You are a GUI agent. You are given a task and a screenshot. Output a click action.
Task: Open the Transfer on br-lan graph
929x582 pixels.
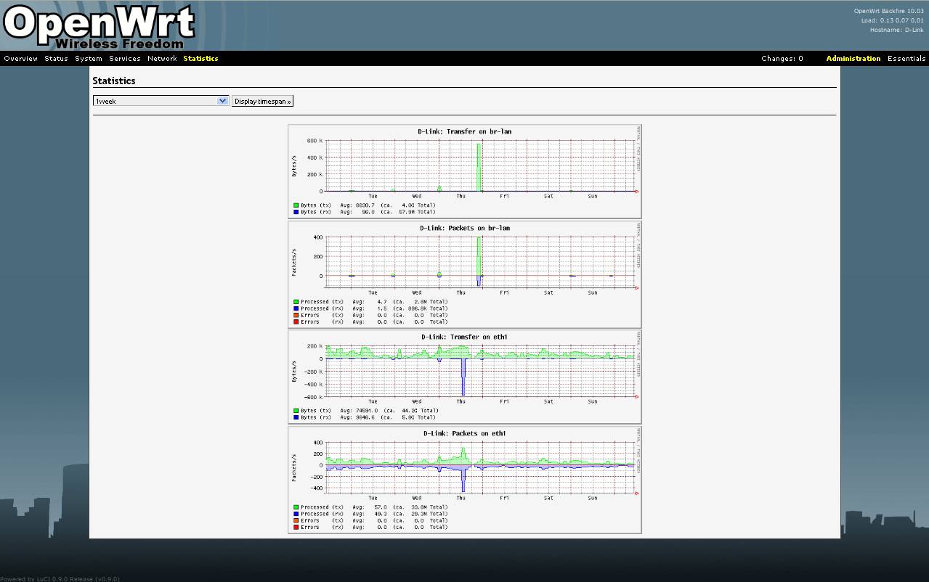click(x=465, y=171)
